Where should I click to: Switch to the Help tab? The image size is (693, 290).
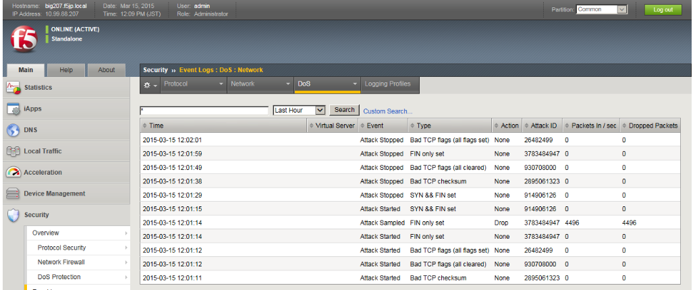pos(66,70)
